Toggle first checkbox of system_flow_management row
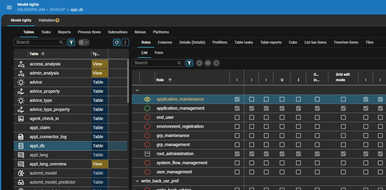The height and width of the screenshot is (190, 386). coord(237,163)
